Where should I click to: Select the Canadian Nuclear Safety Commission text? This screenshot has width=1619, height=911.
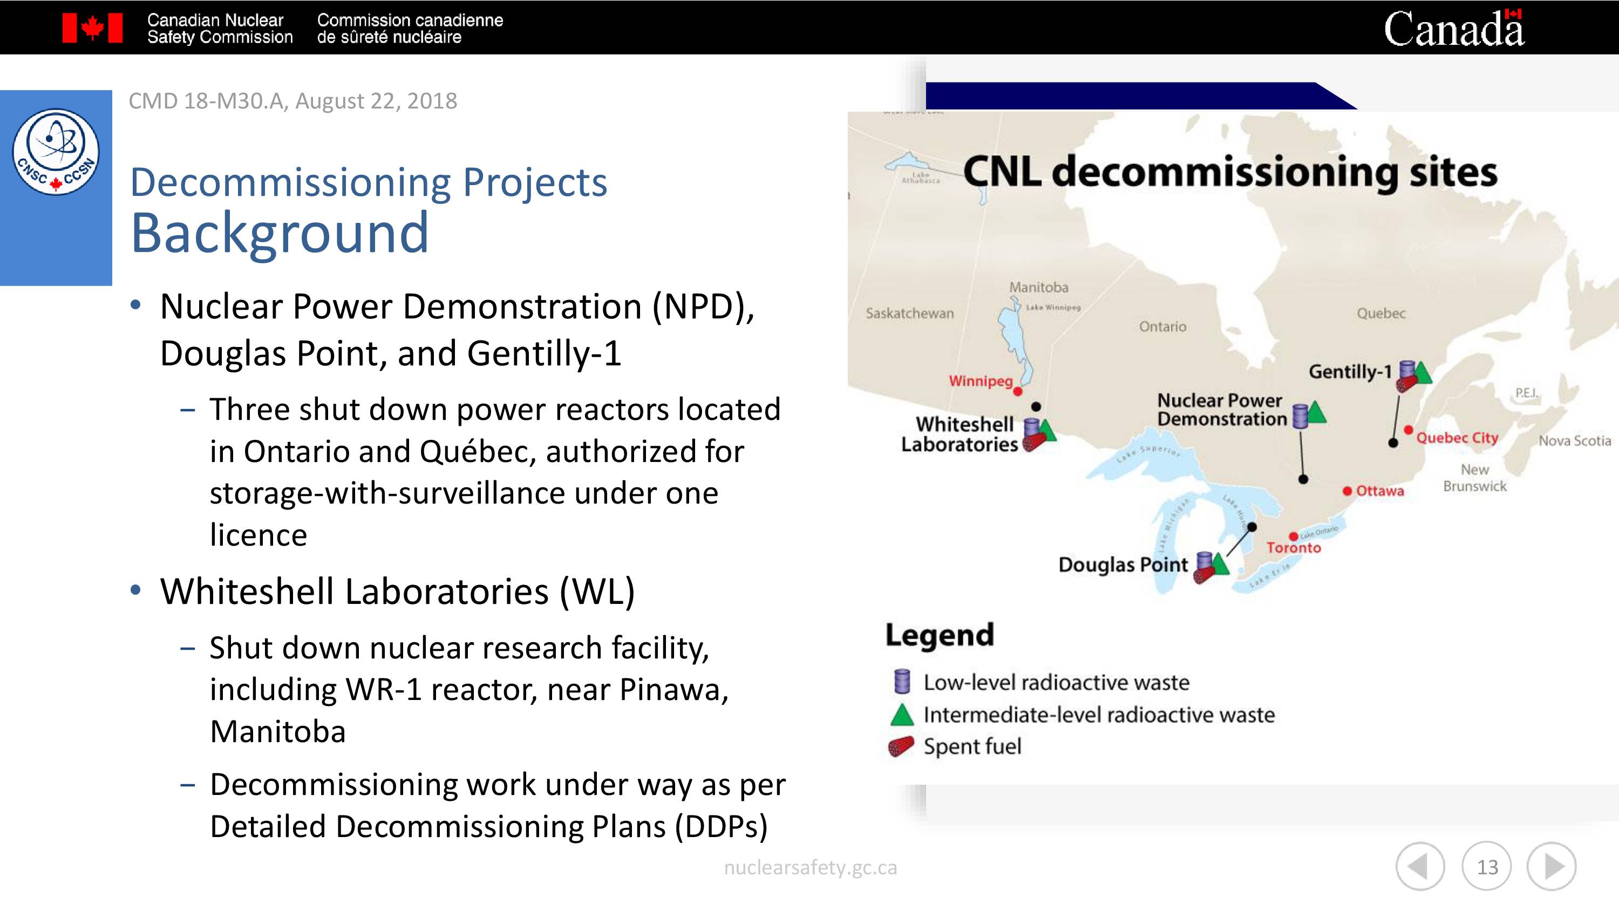pos(220,28)
